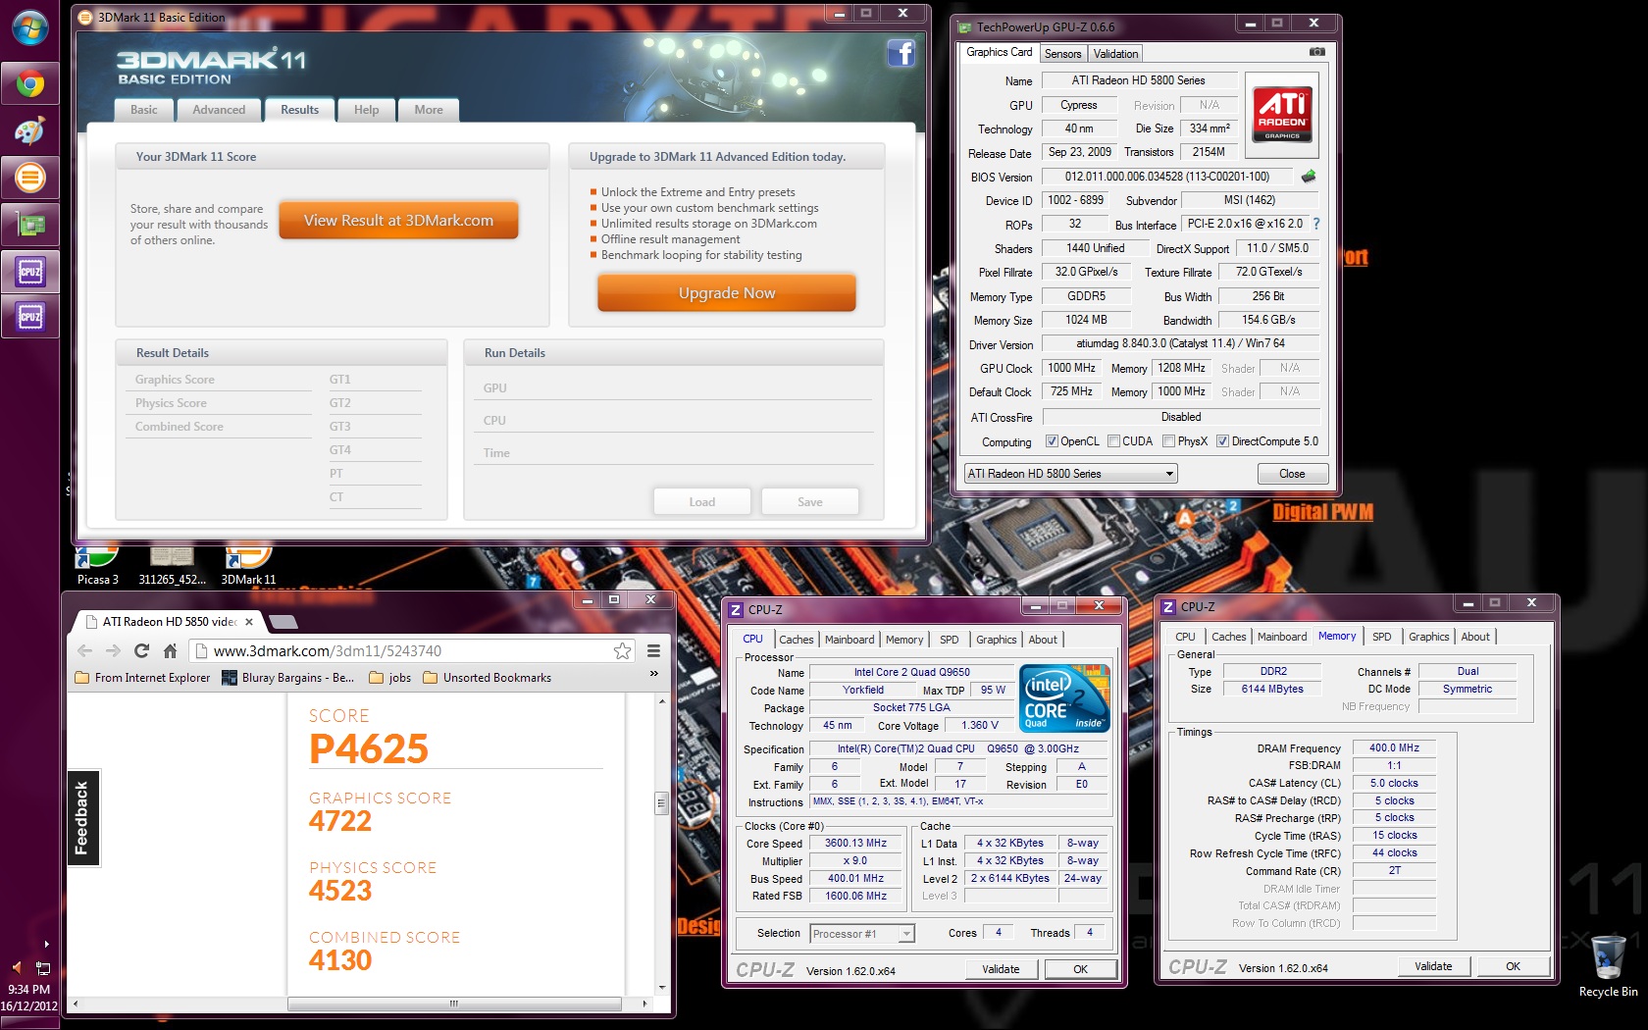Open the 311265_452... desktop file
This screenshot has height=1030, width=1648.
coord(172,566)
